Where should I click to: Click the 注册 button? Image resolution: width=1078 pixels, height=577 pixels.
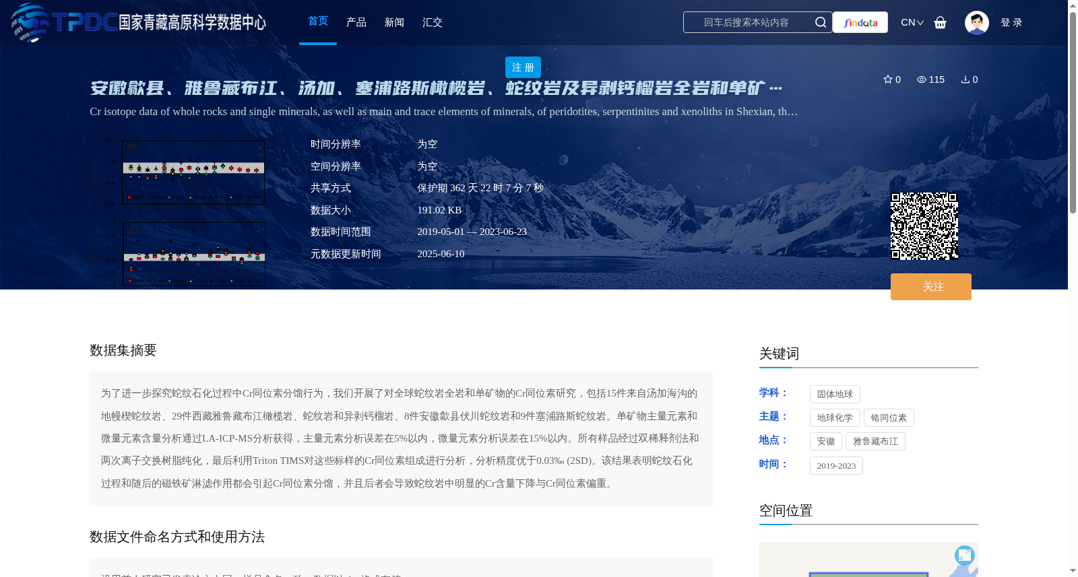tap(523, 67)
